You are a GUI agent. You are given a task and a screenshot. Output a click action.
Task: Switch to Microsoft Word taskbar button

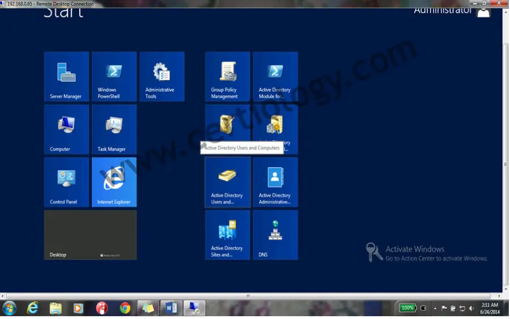171,308
